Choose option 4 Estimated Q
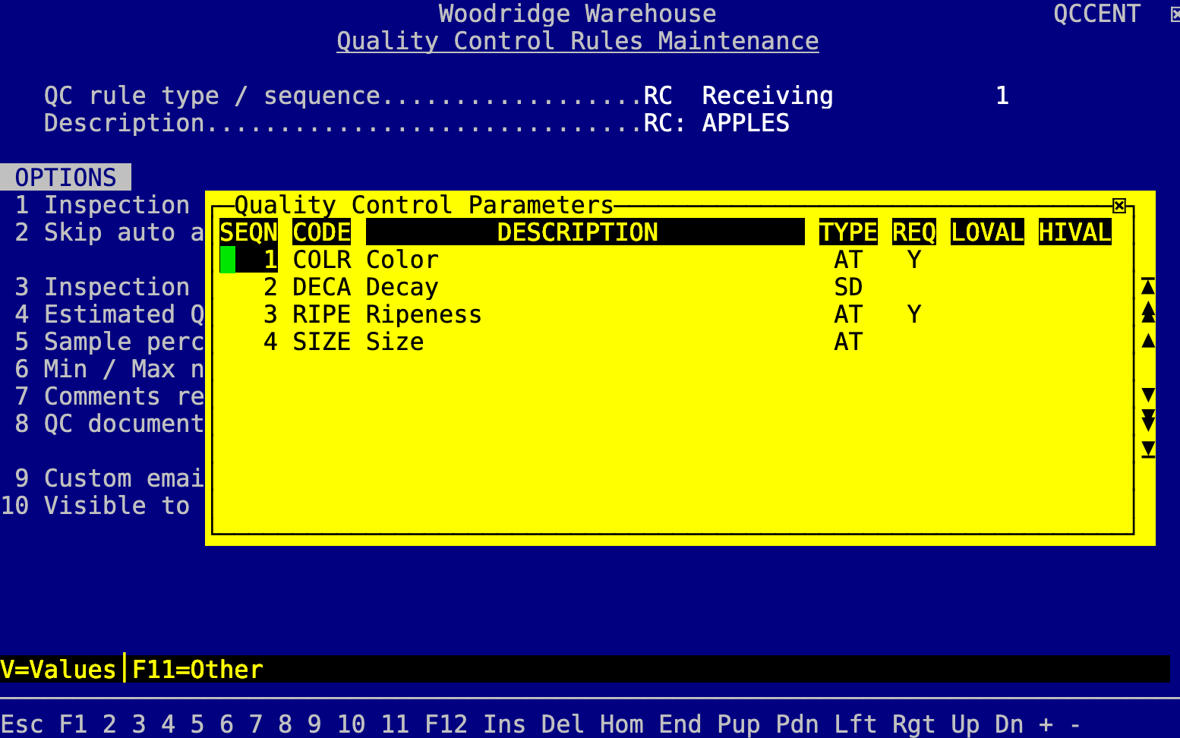Viewport: 1180px width, 738px height. coord(109,314)
